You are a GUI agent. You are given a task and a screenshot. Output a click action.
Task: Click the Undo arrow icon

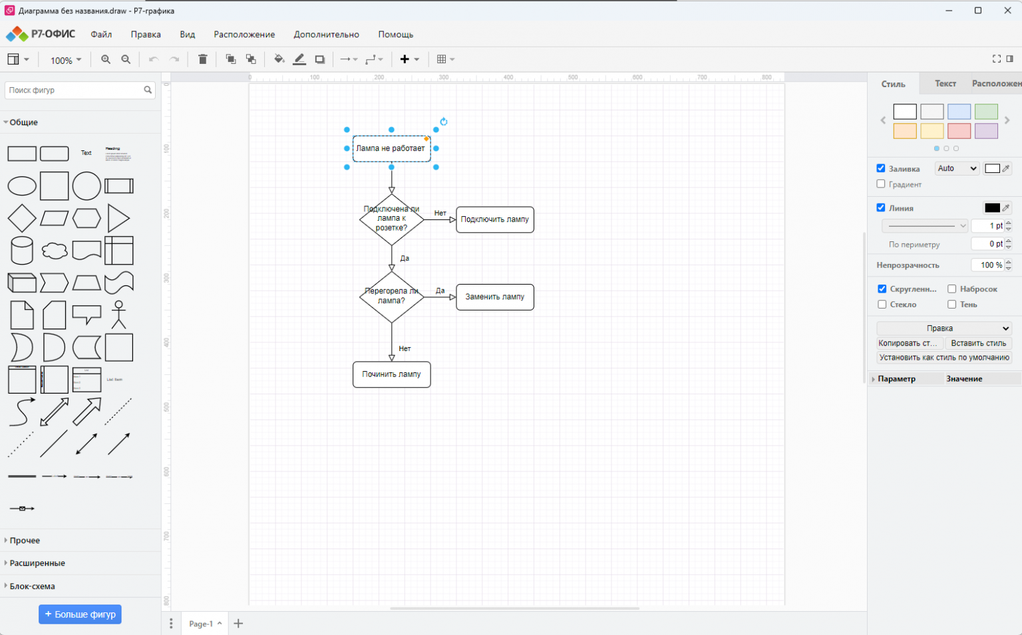[154, 59]
